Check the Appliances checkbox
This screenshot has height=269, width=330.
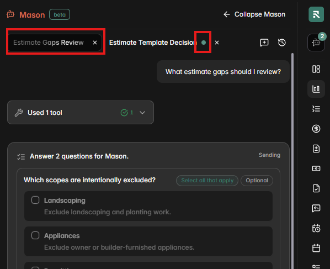[35, 235]
